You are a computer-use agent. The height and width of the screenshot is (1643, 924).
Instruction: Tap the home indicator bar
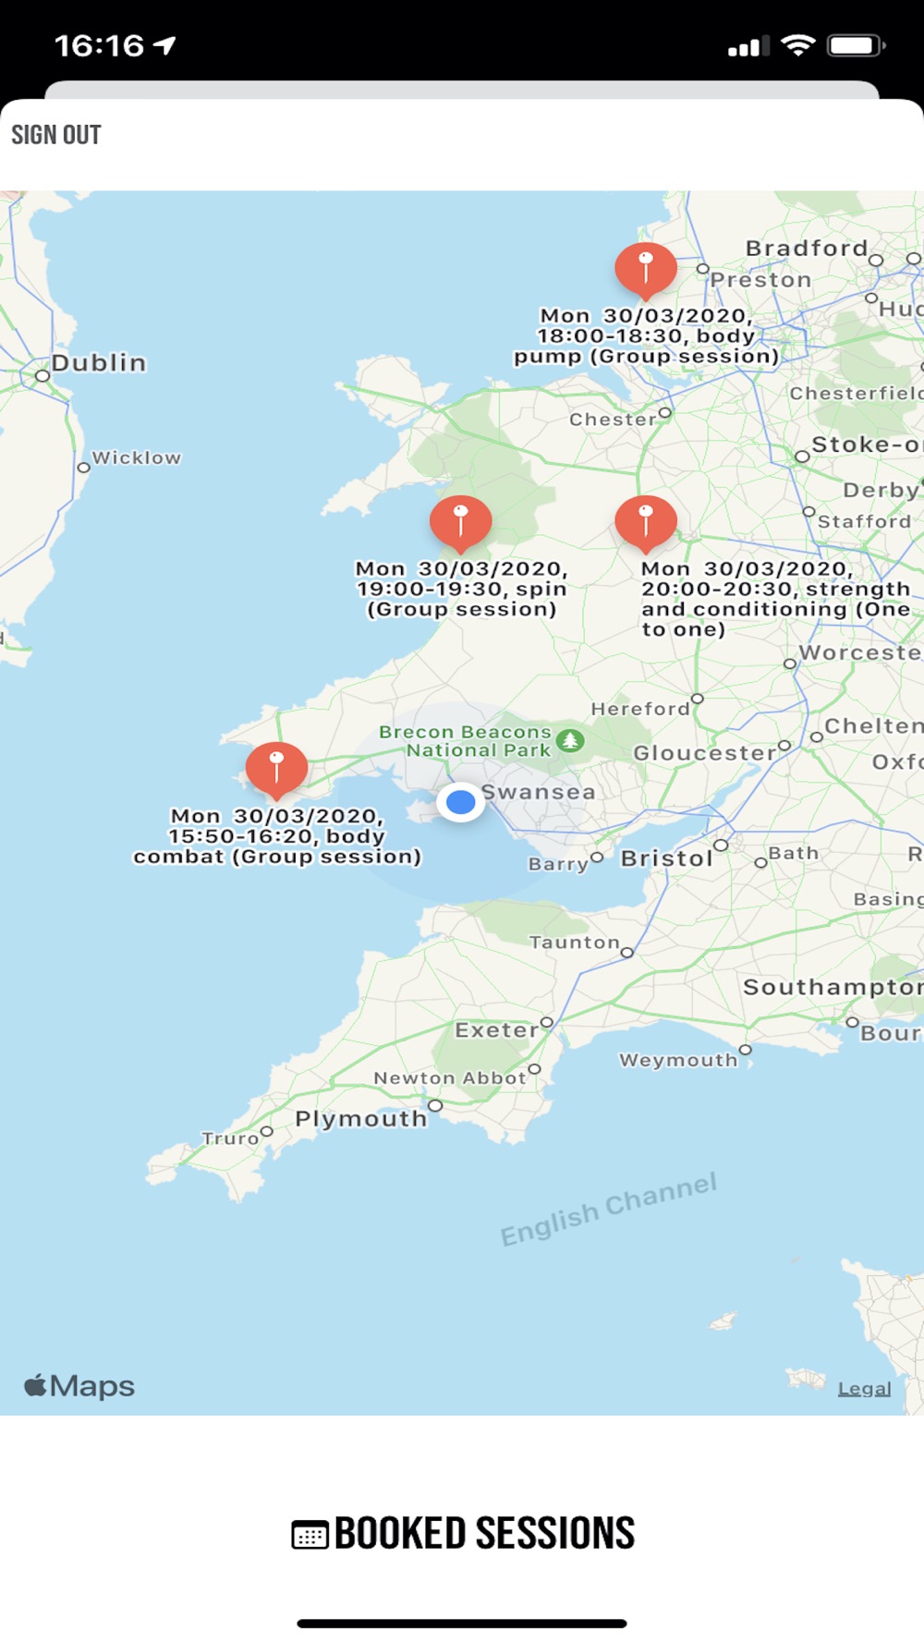462,1624
